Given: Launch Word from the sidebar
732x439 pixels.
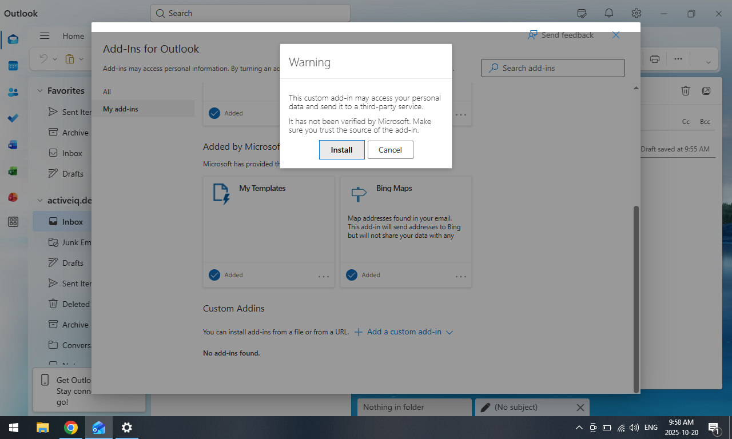Looking at the screenshot, I should pos(13,145).
